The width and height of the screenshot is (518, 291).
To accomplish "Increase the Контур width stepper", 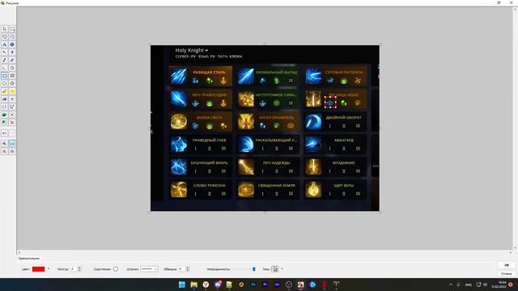I will coord(79,268).
